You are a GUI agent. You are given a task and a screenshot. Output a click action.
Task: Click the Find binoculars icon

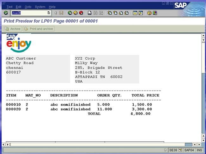(95, 13)
